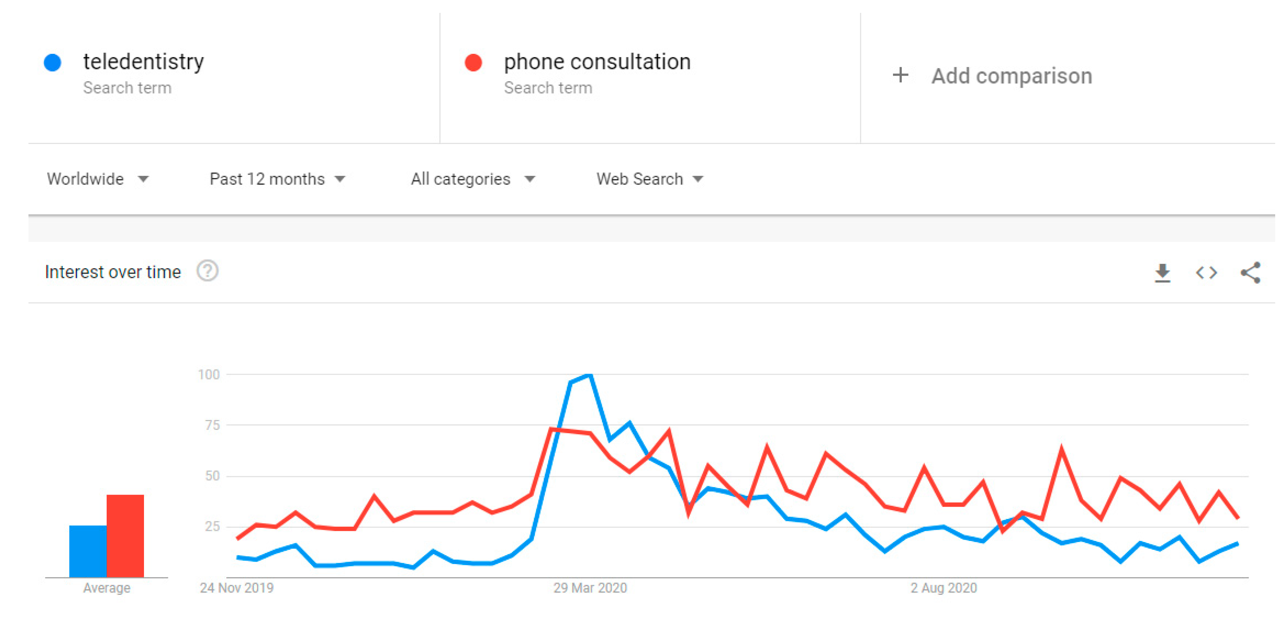This screenshot has width=1285, height=627.
Task: Click the plus icon for comparison
Action: [x=900, y=75]
